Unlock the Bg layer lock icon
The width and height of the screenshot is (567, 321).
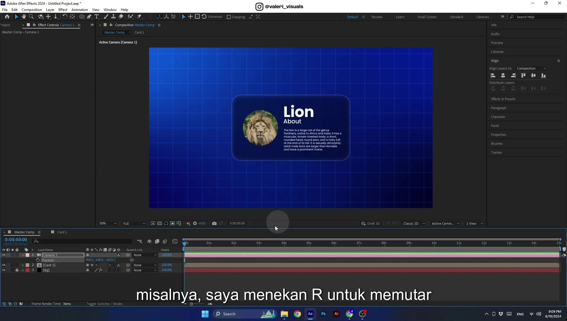(17, 270)
